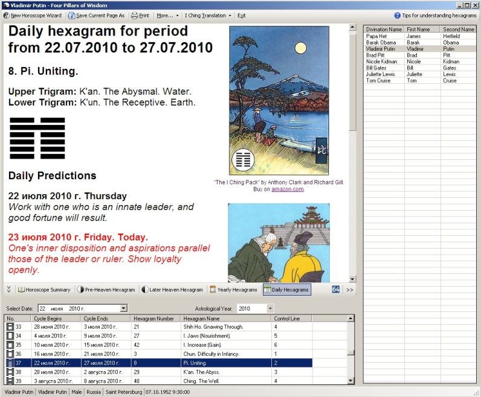Select Juliette Lewis in divination list

click(x=419, y=74)
